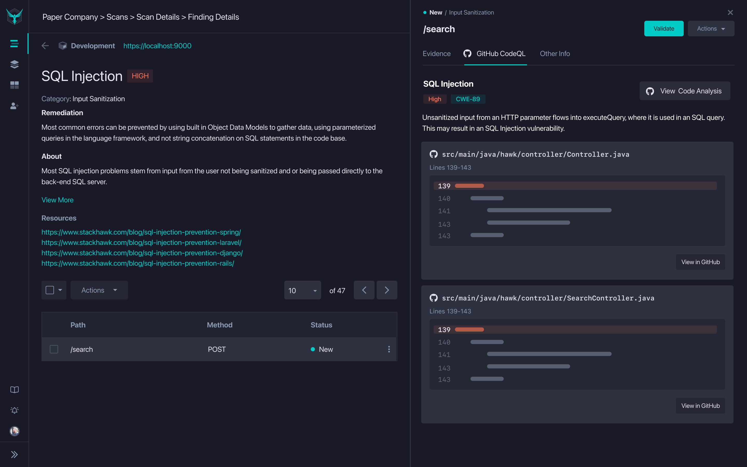Click Scans in the breadcrumb
Viewport: 747px width, 467px height.
click(117, 17)
